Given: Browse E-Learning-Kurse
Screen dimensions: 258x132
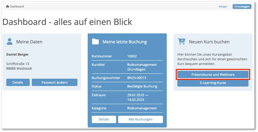Looking at the screenshot, I should point(213,83).
